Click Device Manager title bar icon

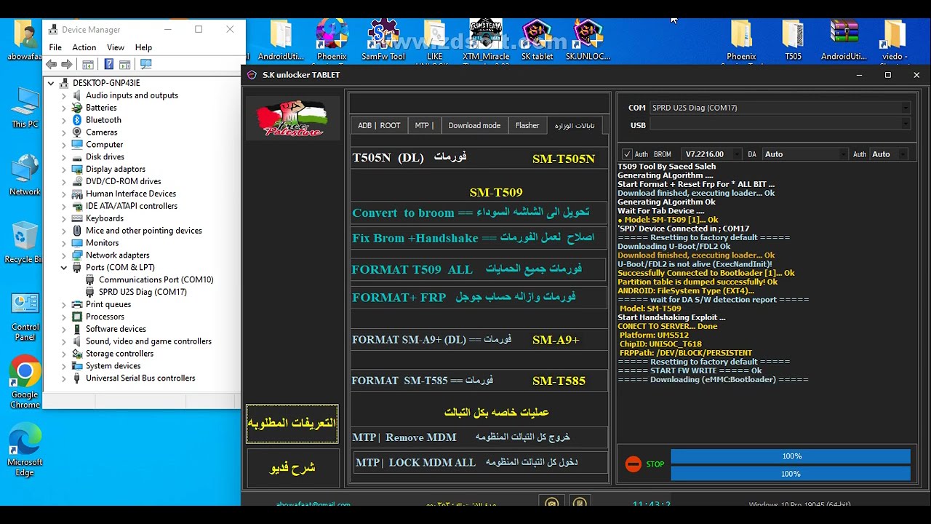point(52,30)
